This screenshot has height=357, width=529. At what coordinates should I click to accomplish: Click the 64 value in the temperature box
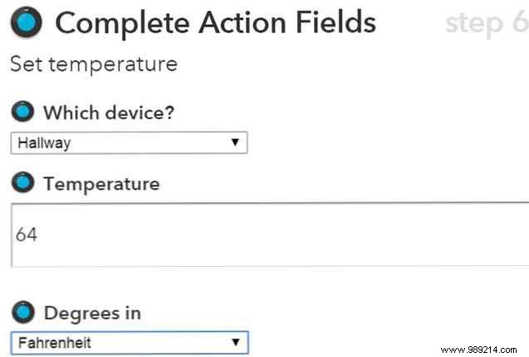27,235
